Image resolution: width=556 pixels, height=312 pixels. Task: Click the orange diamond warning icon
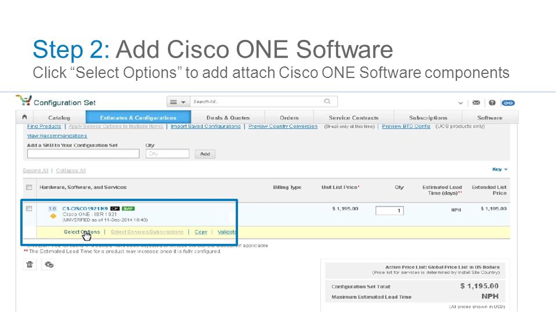[53, 216]
